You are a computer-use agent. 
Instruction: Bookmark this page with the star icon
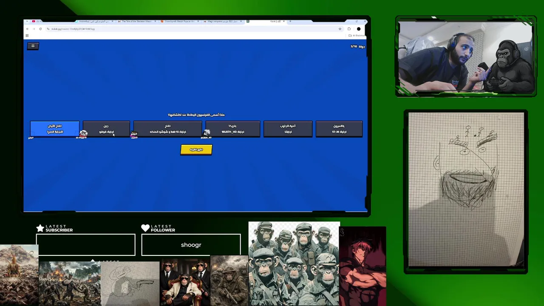[x=340, y=29]
